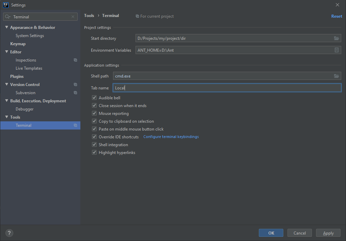Screen dimensions: 346x241
Task: Collapse the Appearance & Behavior section
Action: point(7,27)
